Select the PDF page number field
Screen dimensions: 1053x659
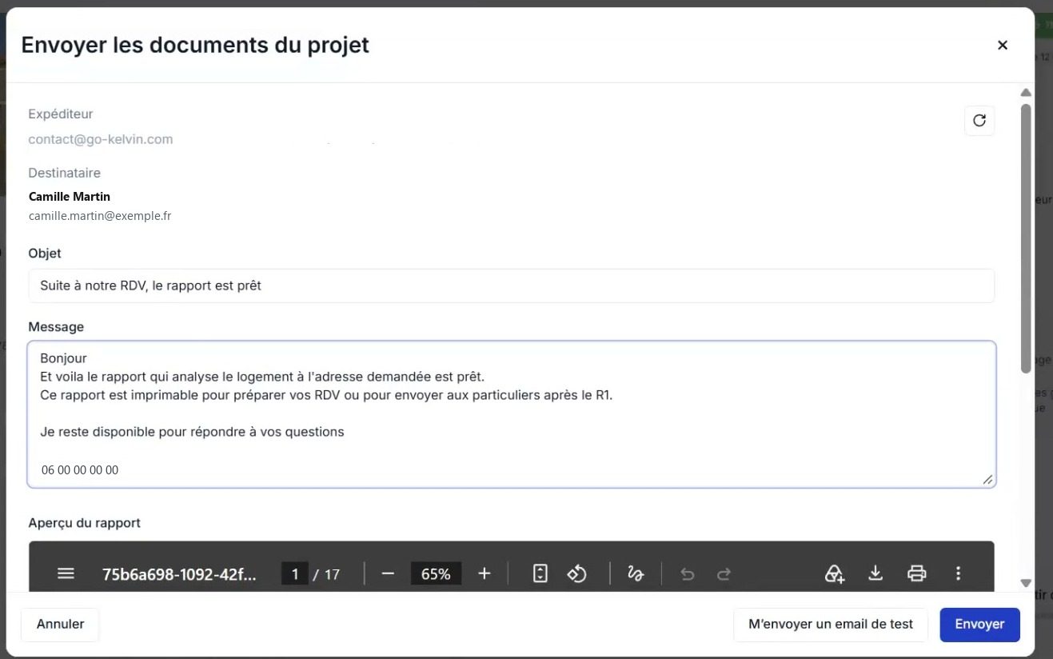[295, 573]
